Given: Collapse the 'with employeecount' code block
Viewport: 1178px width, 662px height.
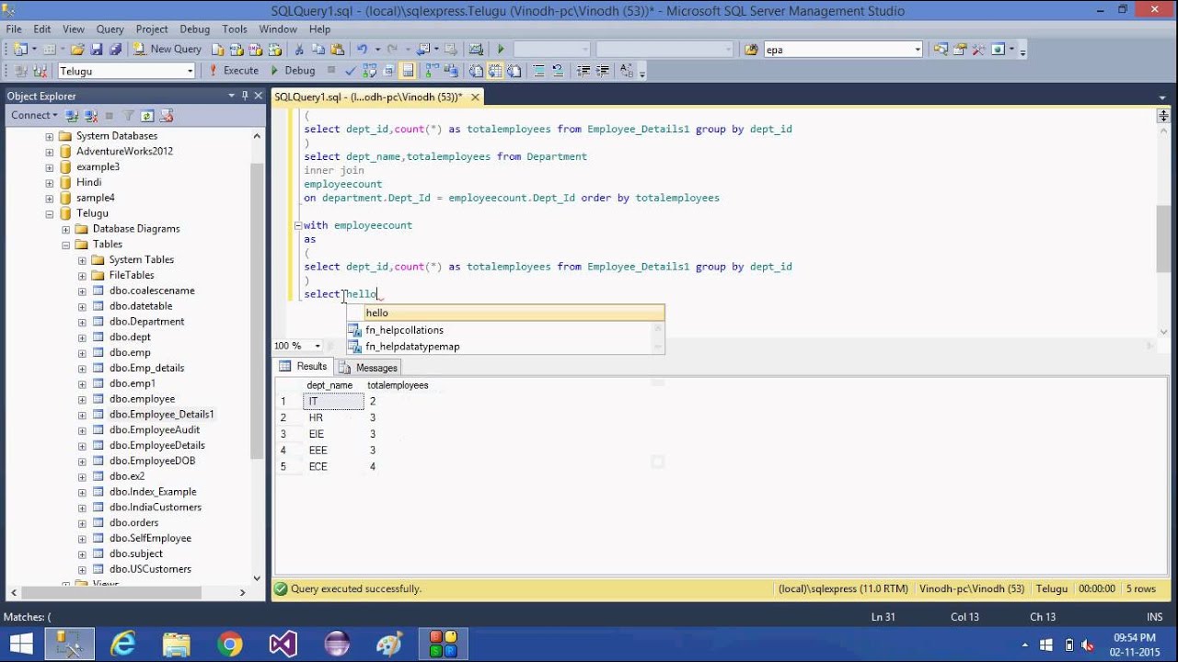Looking at the screenshot, I should pyautogui.click(x=298, y=225).
